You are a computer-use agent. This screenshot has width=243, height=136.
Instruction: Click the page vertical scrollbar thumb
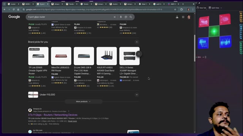pos(195,48)
